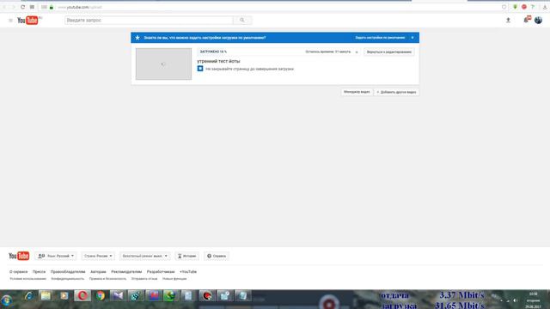Image resolution: width=550 pixels, height=309 pixels.
Task: Open Google Chrome from taskbar
Action: 101,296
